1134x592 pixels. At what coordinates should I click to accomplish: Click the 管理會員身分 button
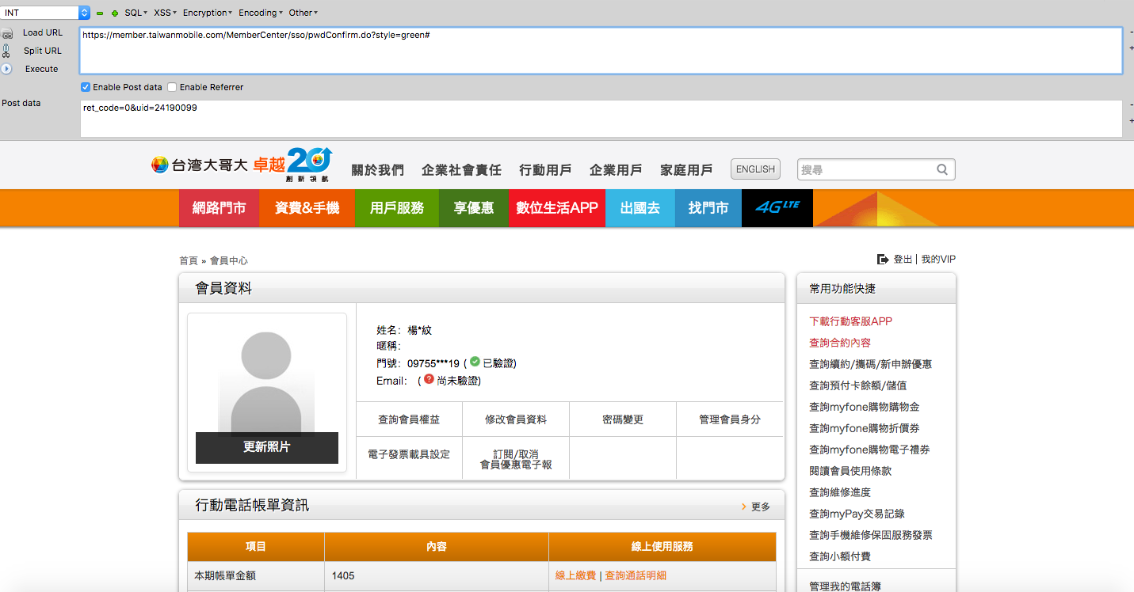tap(730, 419)
